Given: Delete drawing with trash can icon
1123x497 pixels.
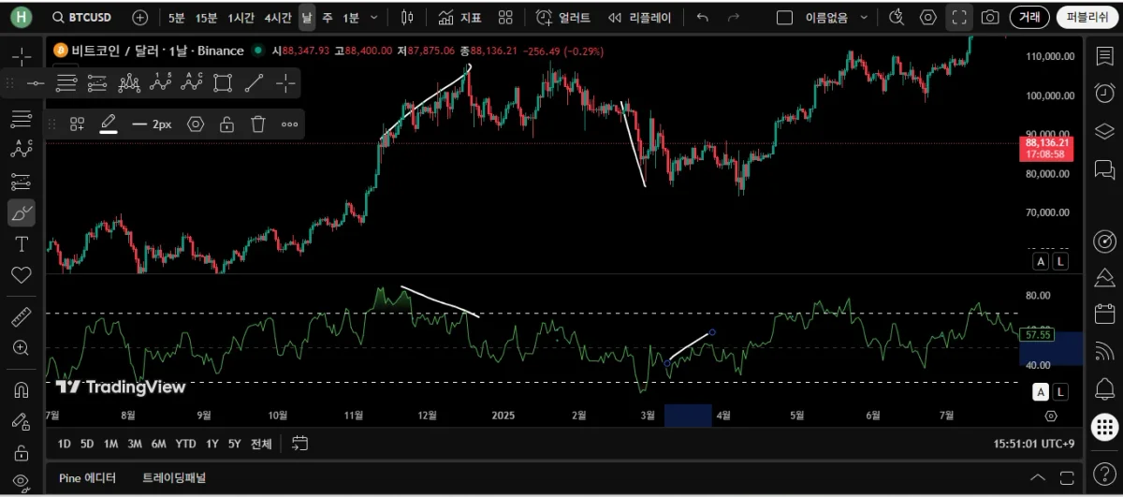Looking at the screenshot, I should point(258,124).
